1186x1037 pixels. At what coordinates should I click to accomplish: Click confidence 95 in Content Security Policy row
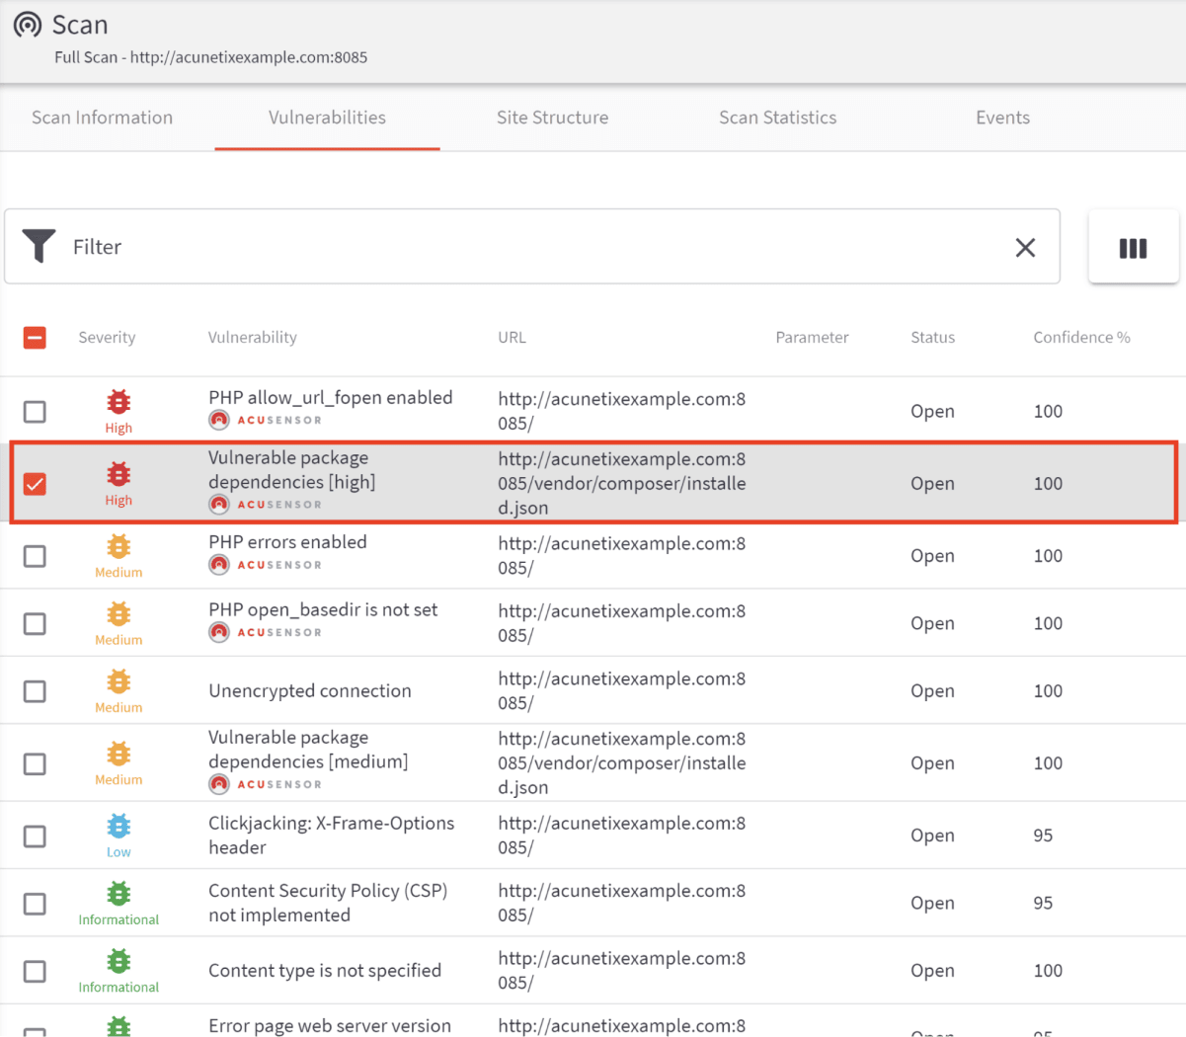(1043, 903)
